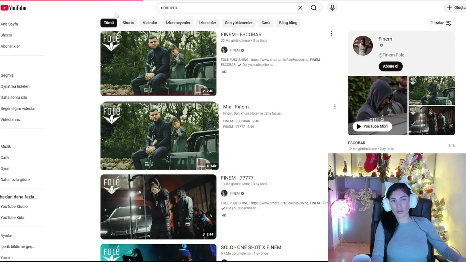Play the FINEM - 77777 video thumbnail
This screenshot has height=262, width=466.
(x=158, y=207)
